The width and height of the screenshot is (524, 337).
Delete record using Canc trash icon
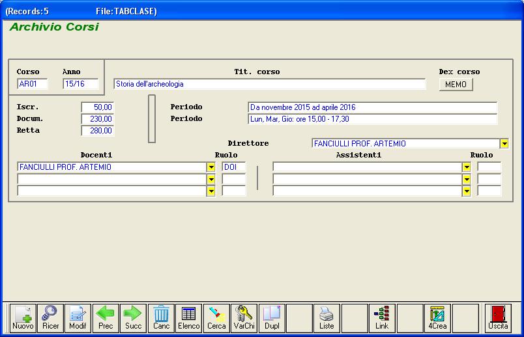161,318
